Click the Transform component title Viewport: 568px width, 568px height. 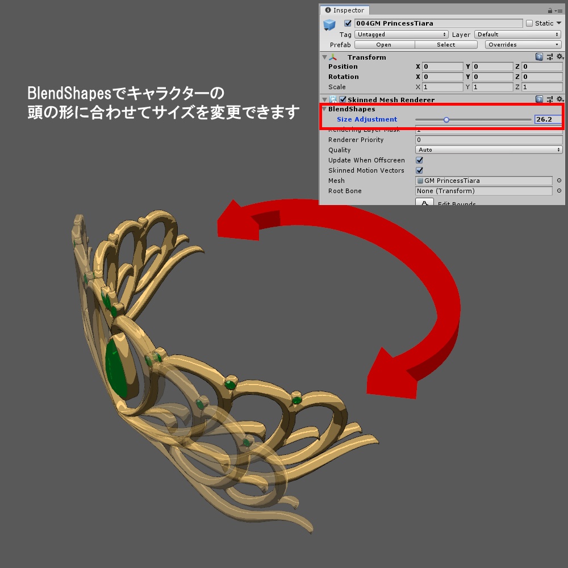coord(366,57)
